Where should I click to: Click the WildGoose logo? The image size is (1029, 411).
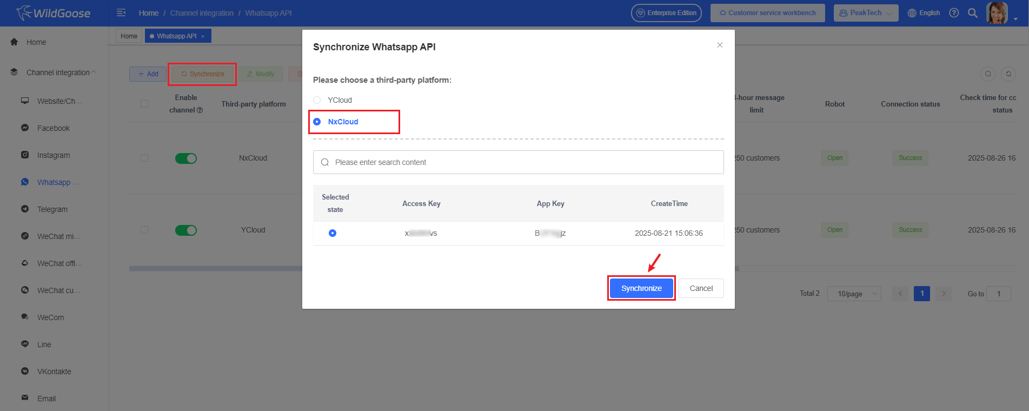pyautogui.click(x=54, y=13)
